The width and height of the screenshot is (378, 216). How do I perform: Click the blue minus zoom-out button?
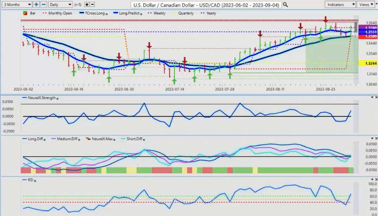[44, 4]
